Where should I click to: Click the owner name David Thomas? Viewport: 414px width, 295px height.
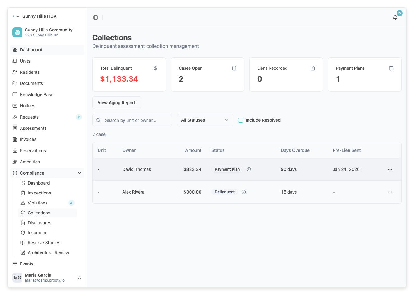pyautogui.click(x=137, y=169)
